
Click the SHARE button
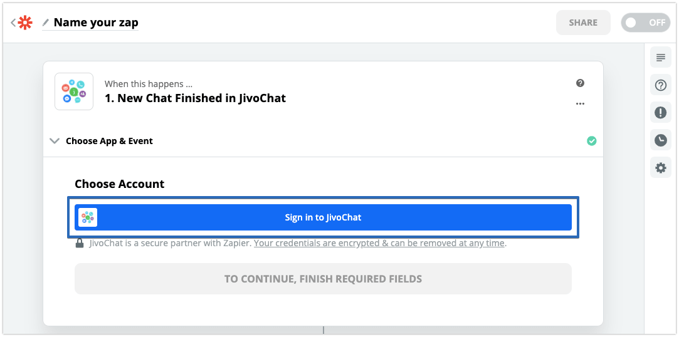(x=583, y=23)
